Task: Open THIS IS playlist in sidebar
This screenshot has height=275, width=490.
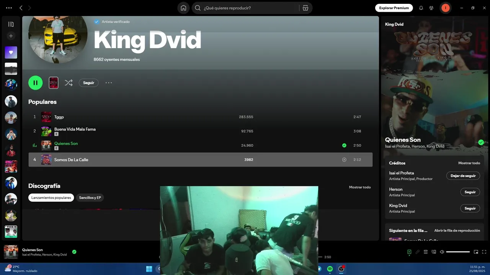Action: coord(11,231)
